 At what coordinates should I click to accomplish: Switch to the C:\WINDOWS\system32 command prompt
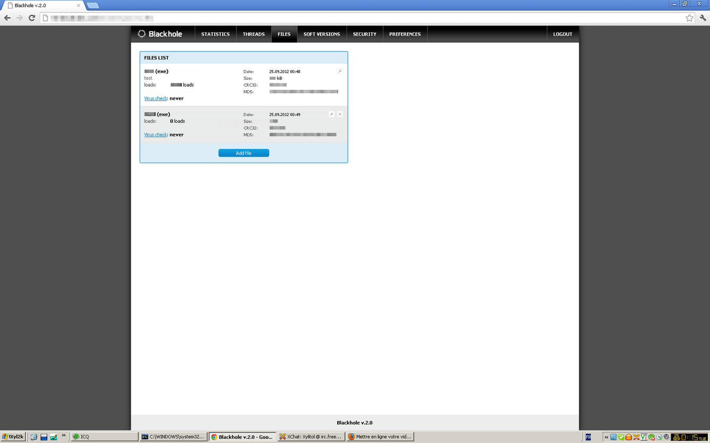[173, 437]
